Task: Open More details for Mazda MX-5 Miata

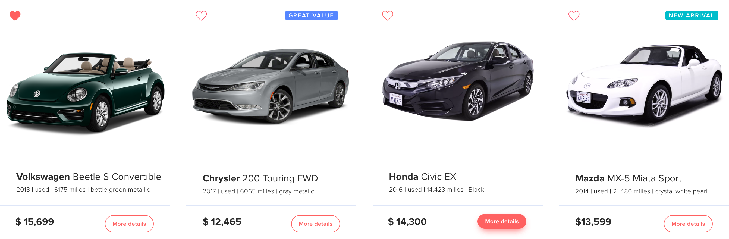Action: coord(688,224)
